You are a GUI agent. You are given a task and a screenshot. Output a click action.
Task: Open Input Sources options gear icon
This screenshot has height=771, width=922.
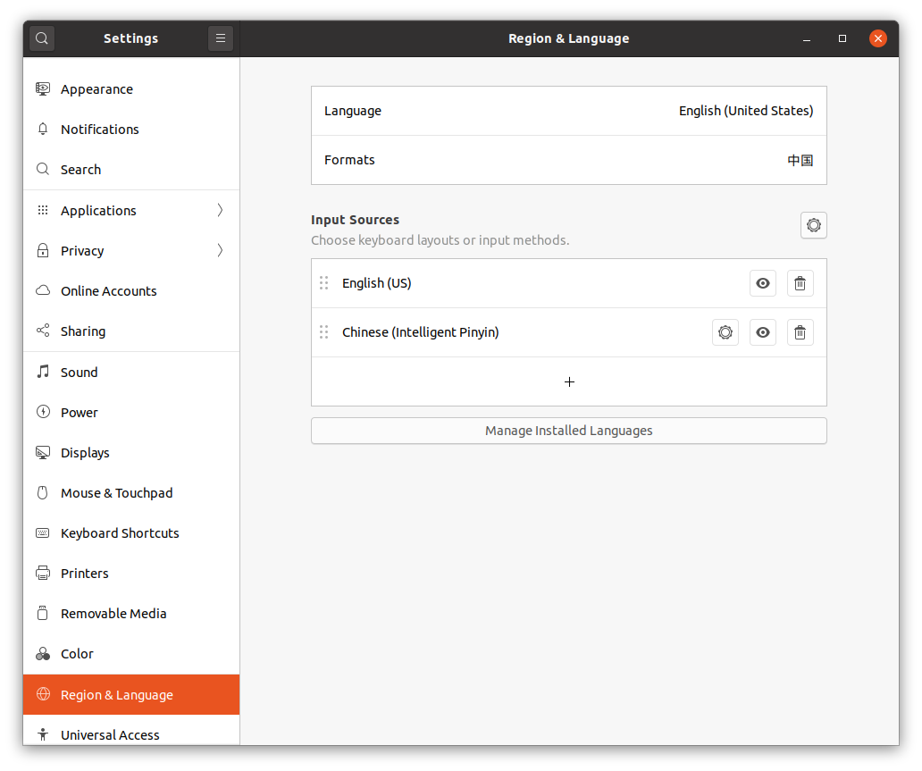(x=813, y=225)
